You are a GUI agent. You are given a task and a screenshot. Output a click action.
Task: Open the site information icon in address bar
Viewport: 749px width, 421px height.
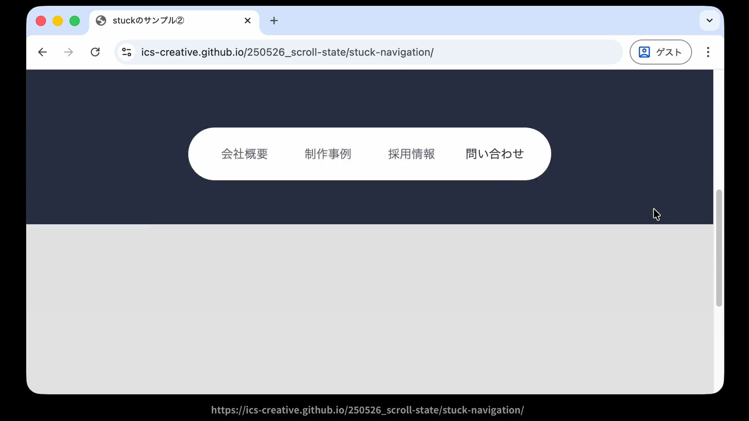(x=126, y=52)
